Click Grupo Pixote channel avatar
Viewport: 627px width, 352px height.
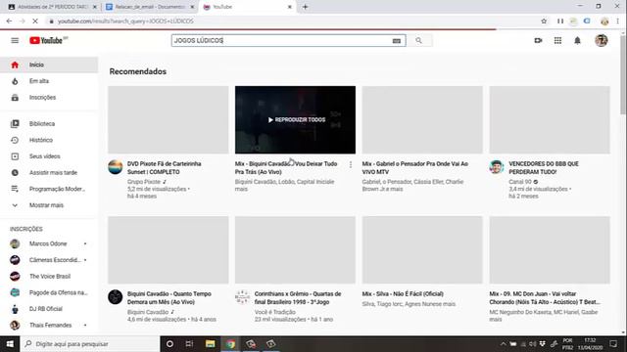pyautogui.click(x=116, y=167)
